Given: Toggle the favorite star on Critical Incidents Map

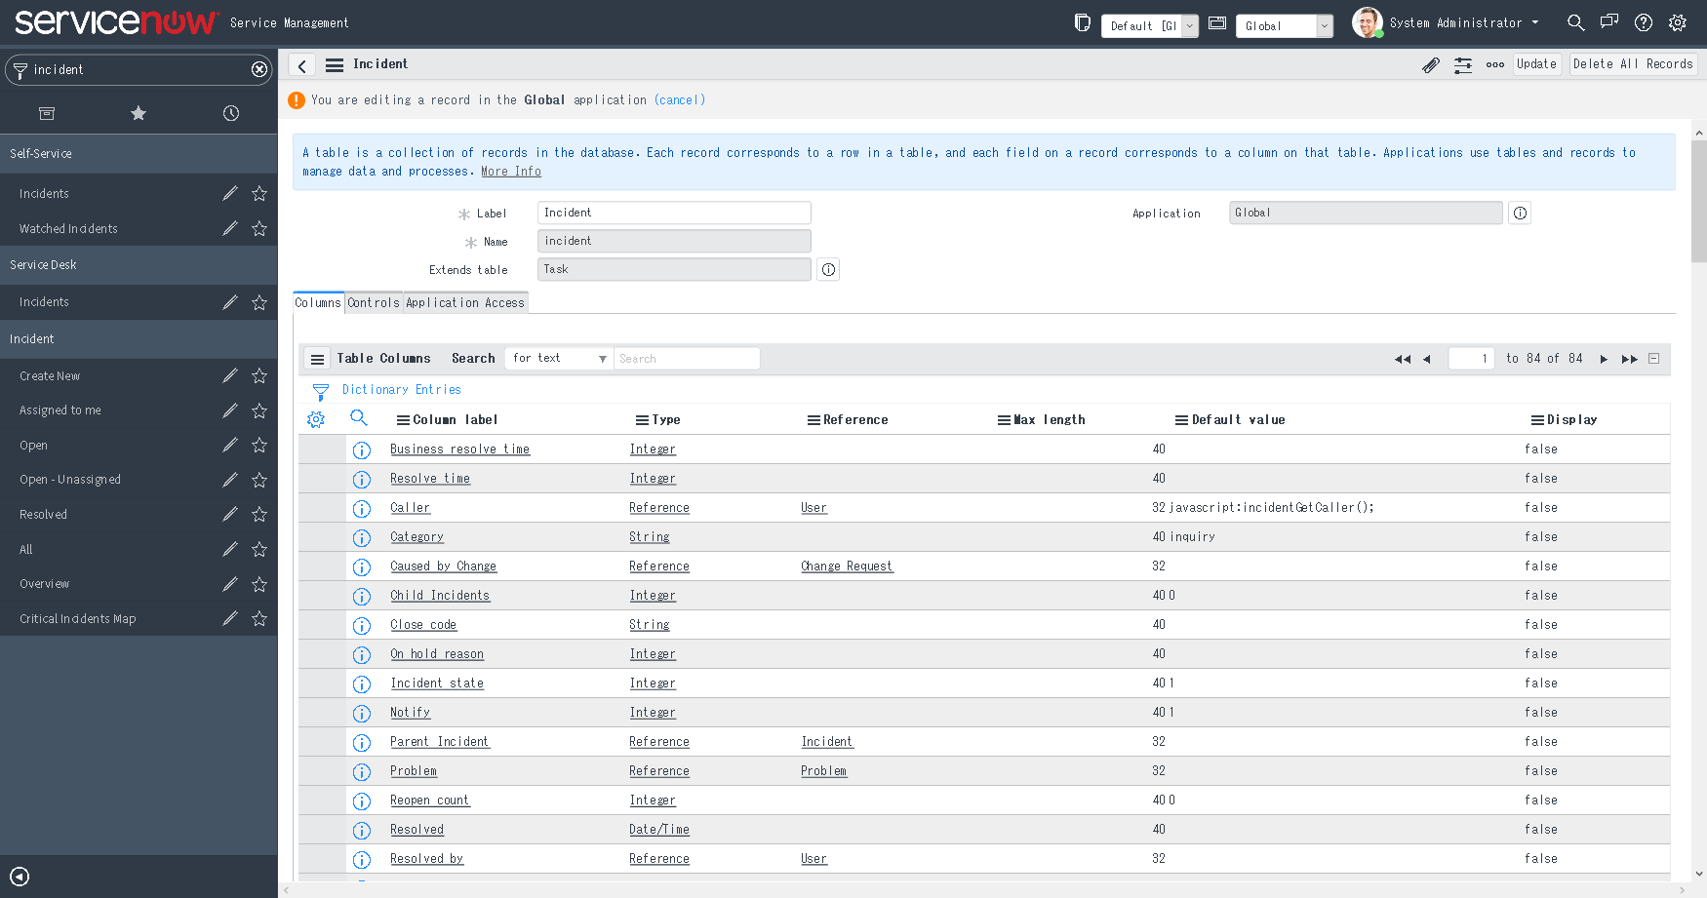Looking at the screenshot, I should pyautogui.click(x=258, y=618).
